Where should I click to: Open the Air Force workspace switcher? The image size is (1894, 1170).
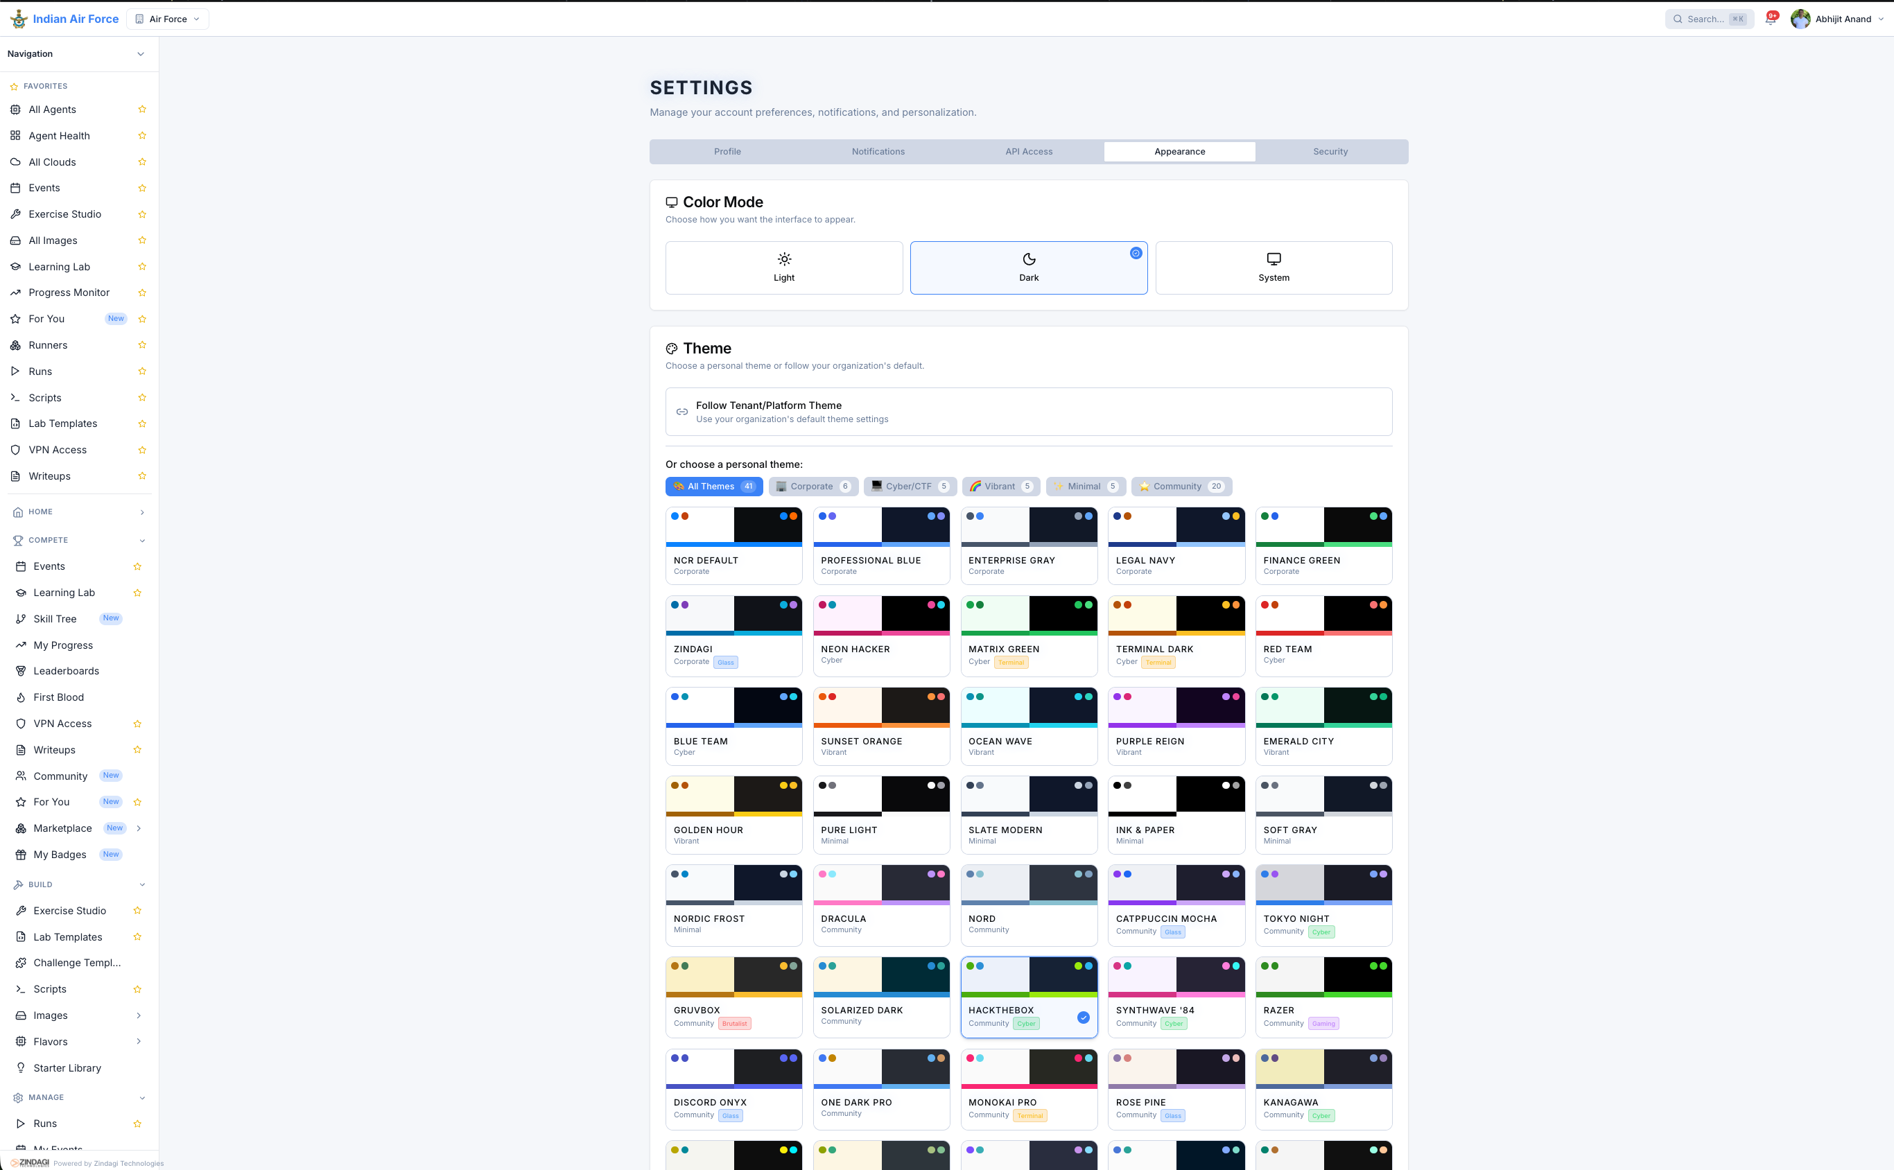(167, 19)
